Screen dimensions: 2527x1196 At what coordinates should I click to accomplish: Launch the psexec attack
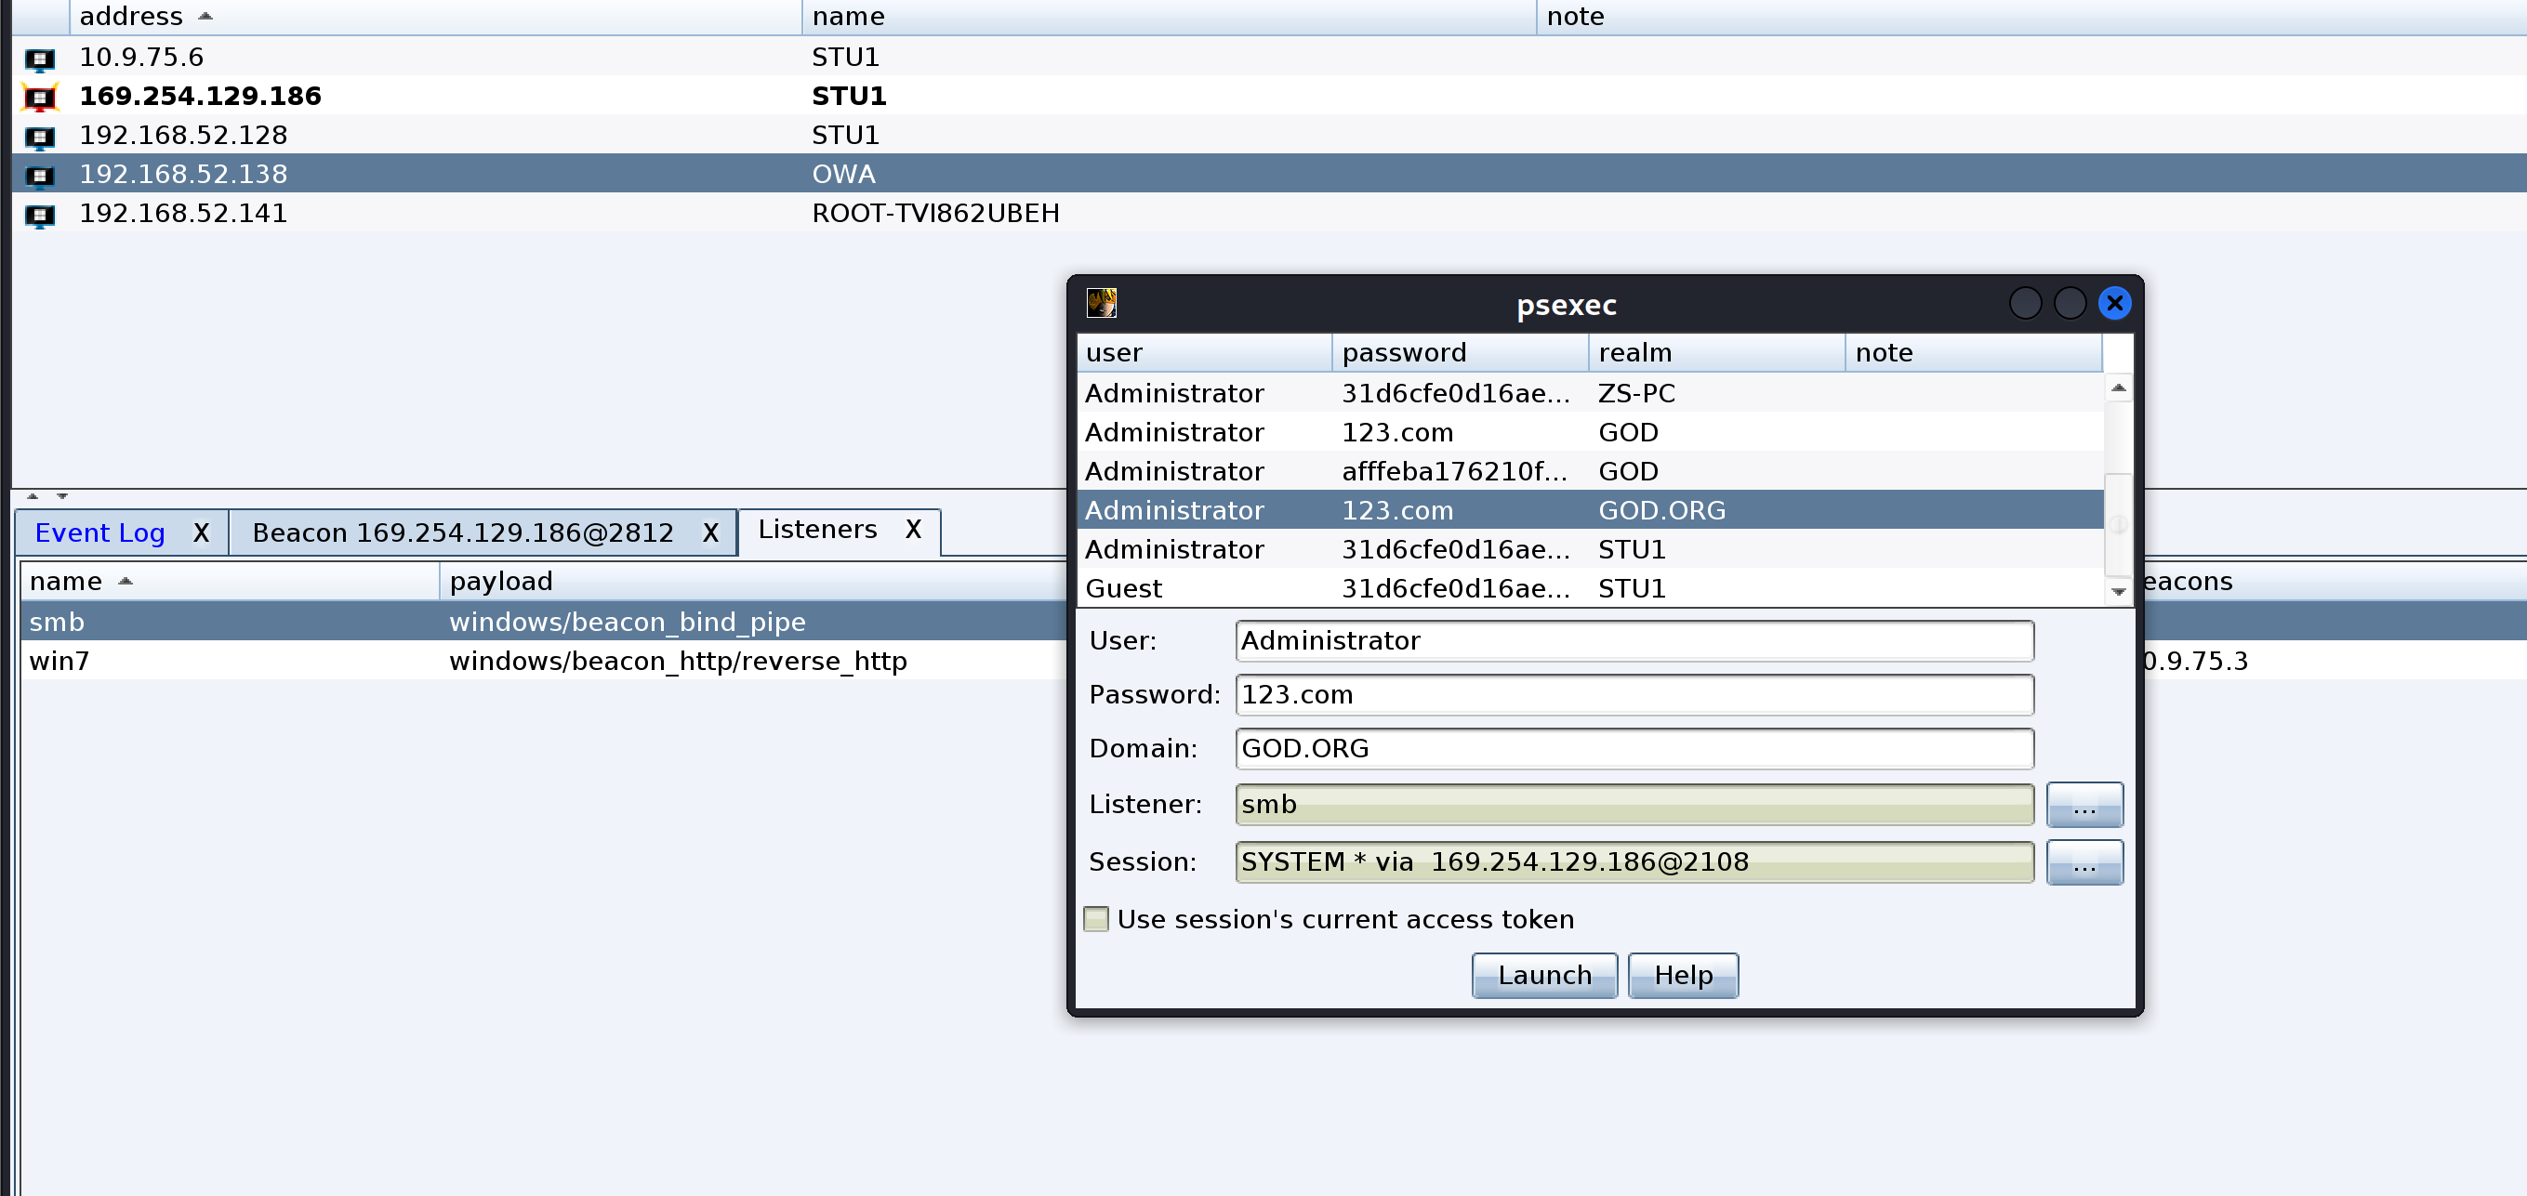[x=1544, y=975]
